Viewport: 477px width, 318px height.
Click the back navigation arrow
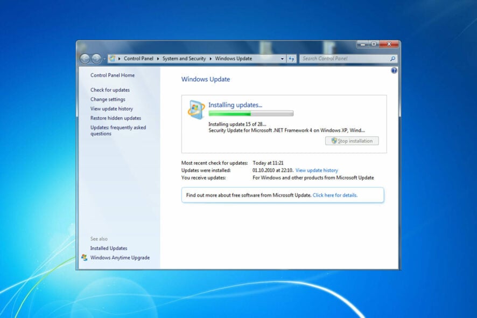pos(85,58)
